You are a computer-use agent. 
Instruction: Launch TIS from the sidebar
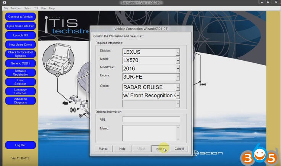click(20, 35)
